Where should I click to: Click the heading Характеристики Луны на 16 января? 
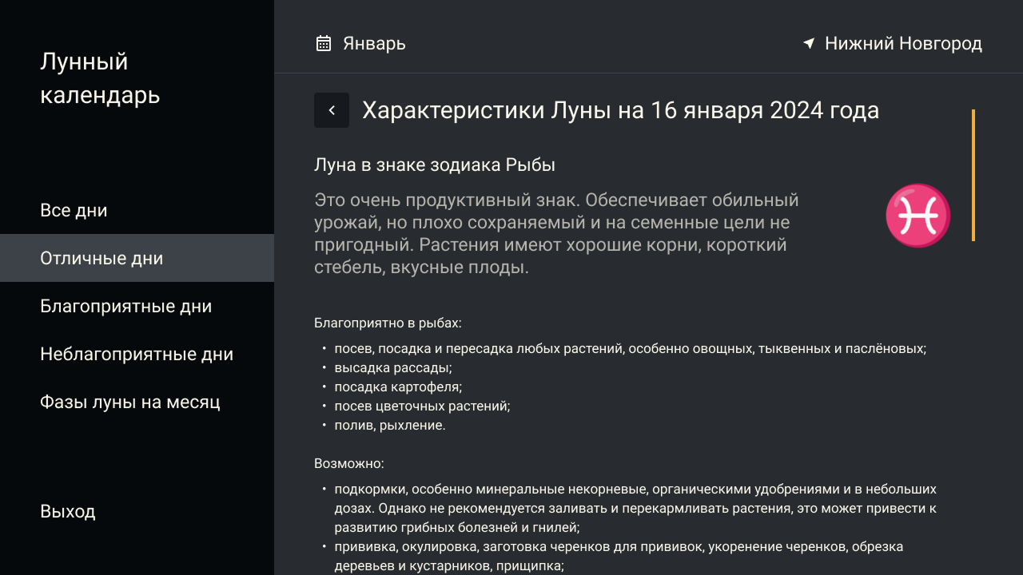pos(620,110)
